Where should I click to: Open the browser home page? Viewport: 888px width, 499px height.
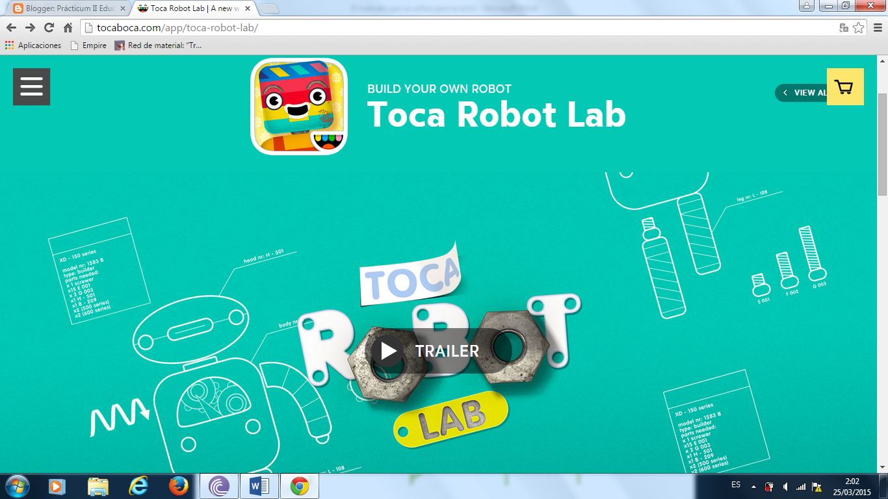tap(68, 27)
